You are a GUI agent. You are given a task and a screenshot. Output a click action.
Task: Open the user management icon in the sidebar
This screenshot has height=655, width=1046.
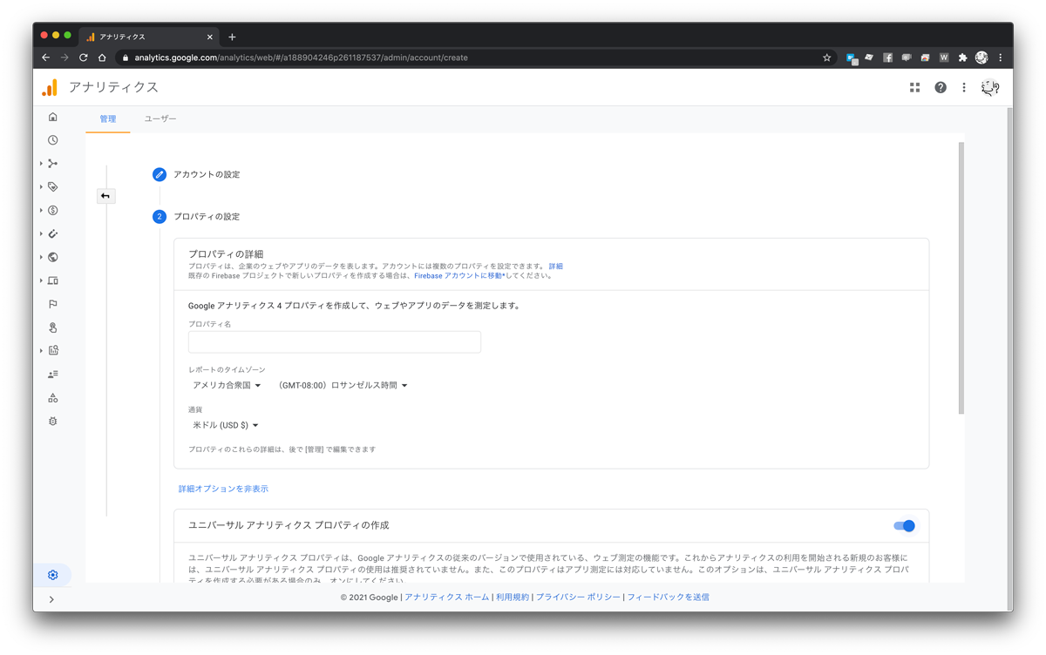click(x=52, y=374)
